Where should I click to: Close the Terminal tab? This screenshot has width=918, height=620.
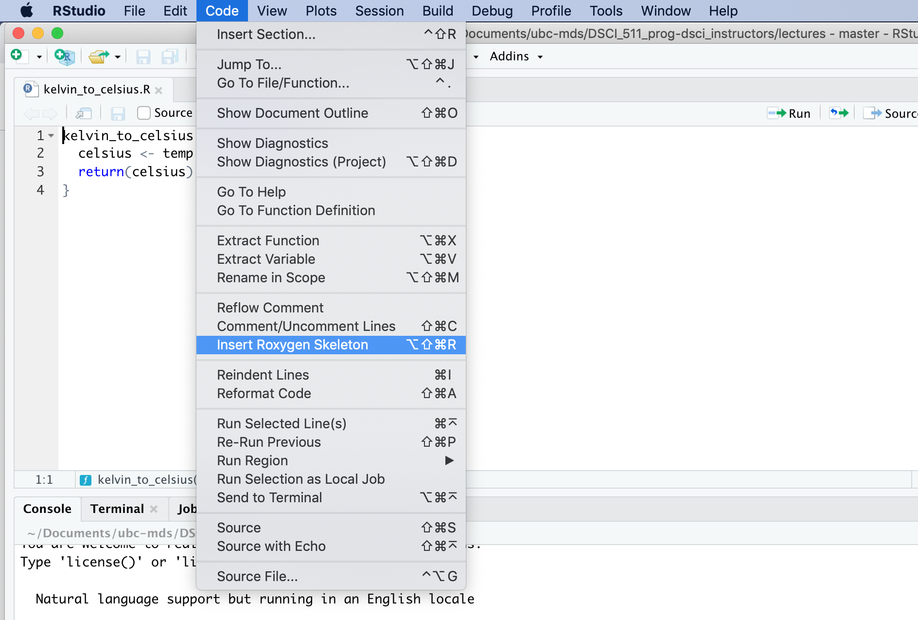pyautogui.click(x=154, y=509)
